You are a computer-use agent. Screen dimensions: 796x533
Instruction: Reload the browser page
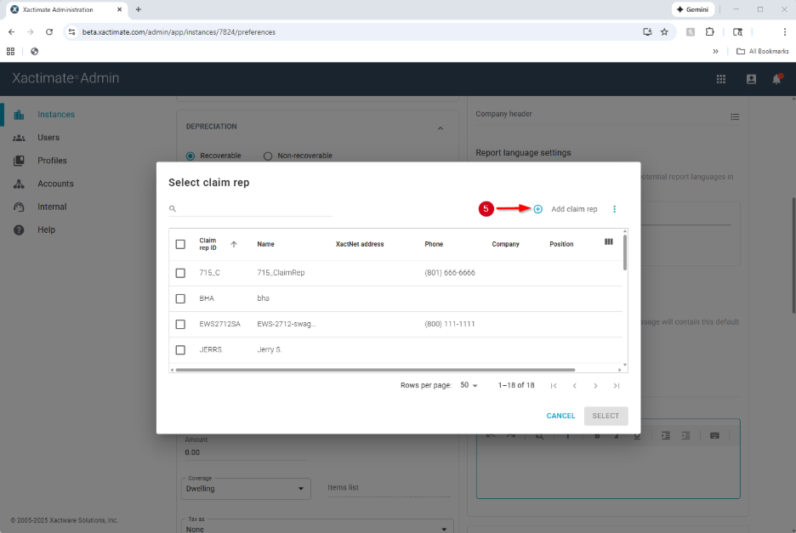coord(49,32)
